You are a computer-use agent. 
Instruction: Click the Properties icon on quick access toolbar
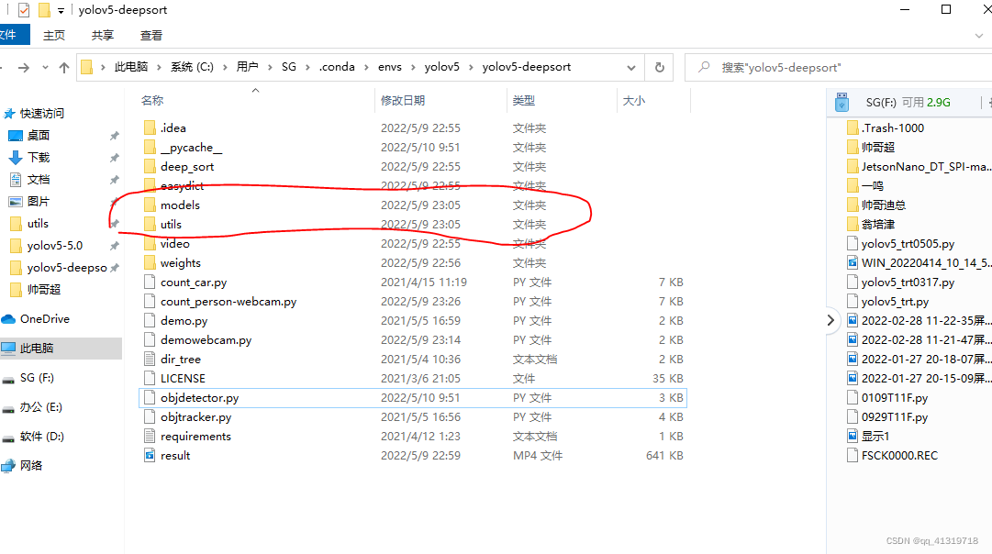(x=23, y=9)
